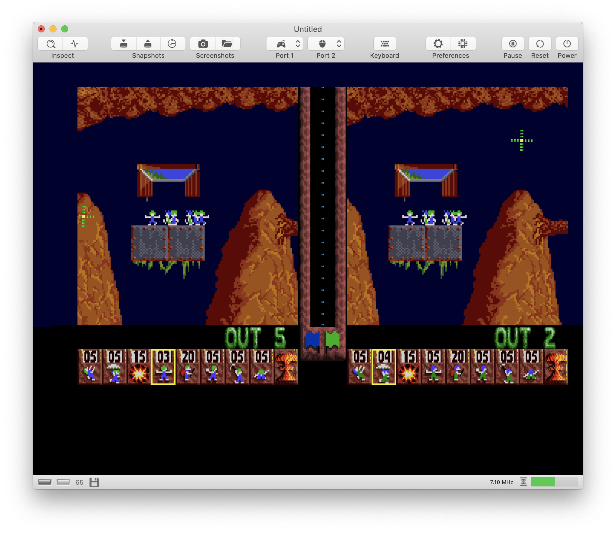616x533 pixels.
Task: Reset the emulated Amiga
Action: pyautogui.click(x=540, y=44)
